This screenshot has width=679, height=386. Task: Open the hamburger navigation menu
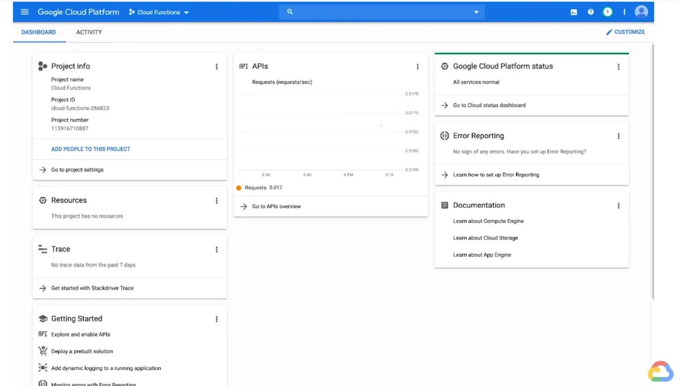[x=24, y=12]
